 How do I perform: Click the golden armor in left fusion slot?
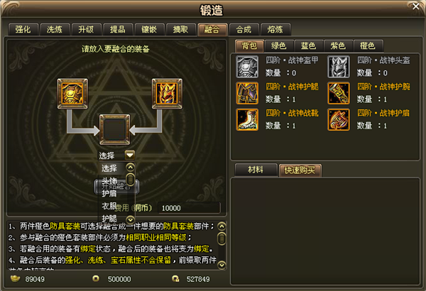[72, 94]
